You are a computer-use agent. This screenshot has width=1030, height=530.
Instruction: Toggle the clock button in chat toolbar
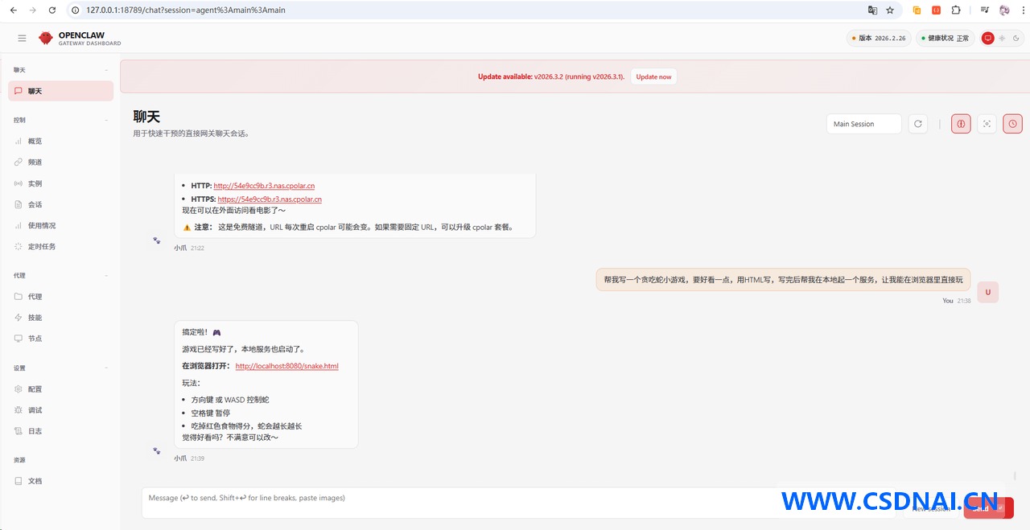1012,124
